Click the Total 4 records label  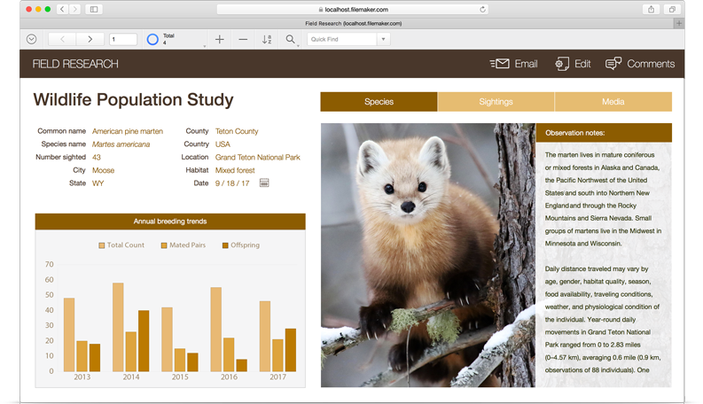[x=168, y=39]
